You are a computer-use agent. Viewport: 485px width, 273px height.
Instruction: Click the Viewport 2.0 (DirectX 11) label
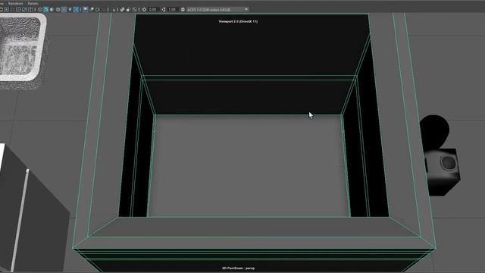tap(238, 21)
